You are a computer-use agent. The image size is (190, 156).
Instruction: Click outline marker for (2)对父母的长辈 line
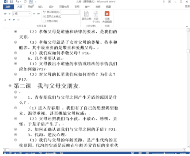click(16, 74)
